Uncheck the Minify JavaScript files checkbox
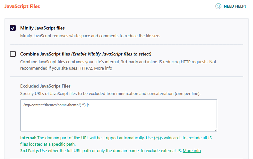Image resolution: width=253 pixels, height=159 pixels. (x=13, y=28)
